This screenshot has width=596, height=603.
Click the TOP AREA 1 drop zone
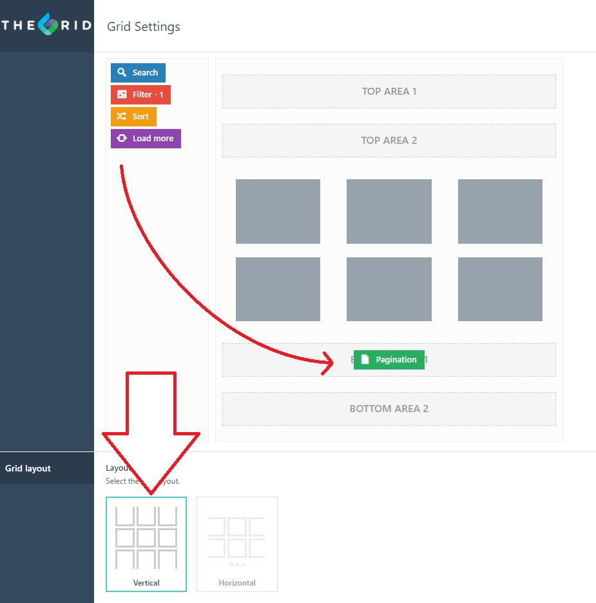pos(389,92)
